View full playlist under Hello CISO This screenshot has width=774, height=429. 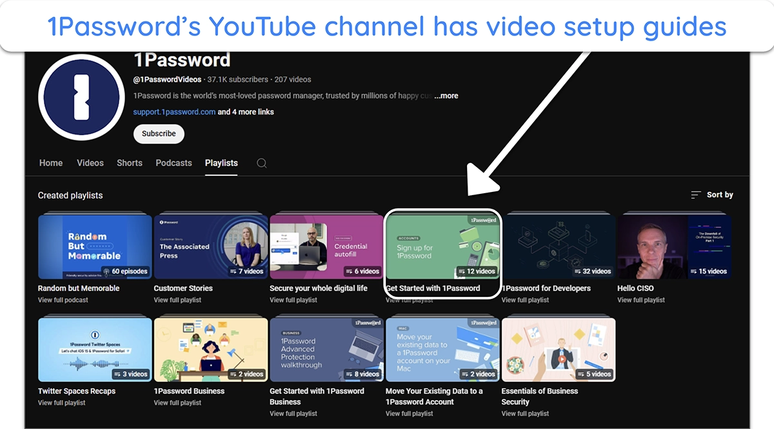[x=641, y=300]
